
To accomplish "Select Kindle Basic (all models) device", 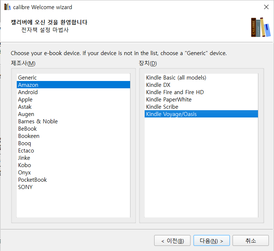I will [201, 77].
